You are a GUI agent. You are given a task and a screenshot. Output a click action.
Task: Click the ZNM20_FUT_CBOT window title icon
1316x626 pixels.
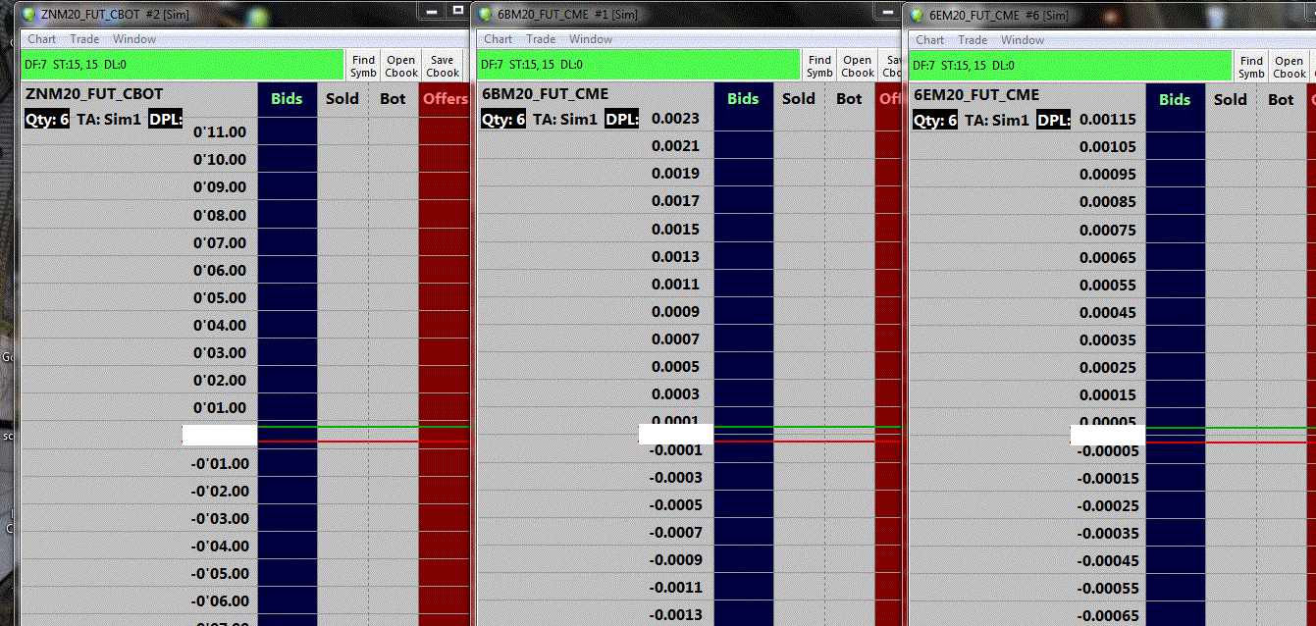point(27,14)
